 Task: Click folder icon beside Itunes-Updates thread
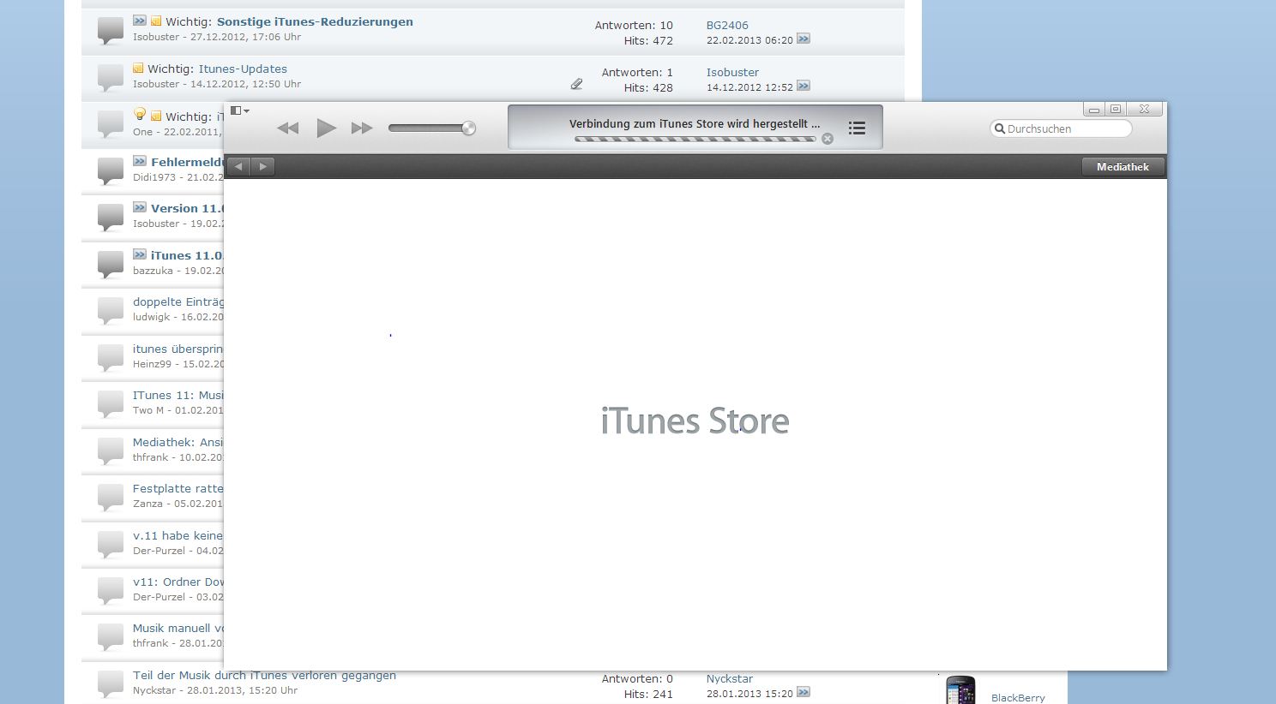(x=138, y=69)
